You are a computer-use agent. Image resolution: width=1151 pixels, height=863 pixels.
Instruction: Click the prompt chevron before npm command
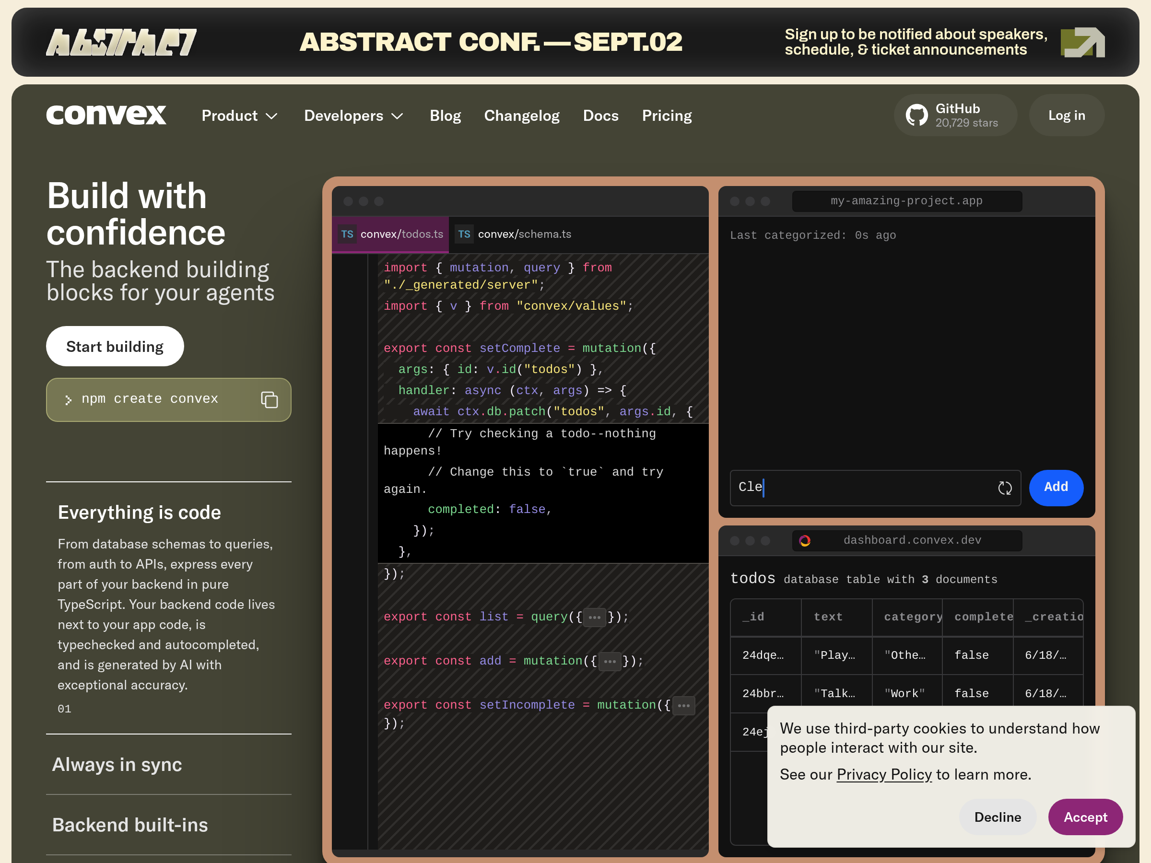tap(68, 399)
